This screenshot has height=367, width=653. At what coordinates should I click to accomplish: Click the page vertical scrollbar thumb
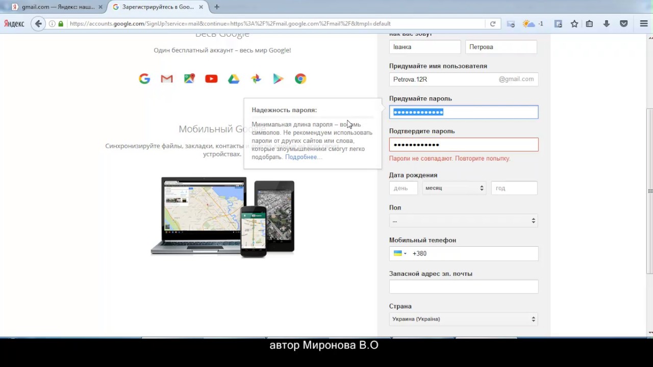click(650, 191)
